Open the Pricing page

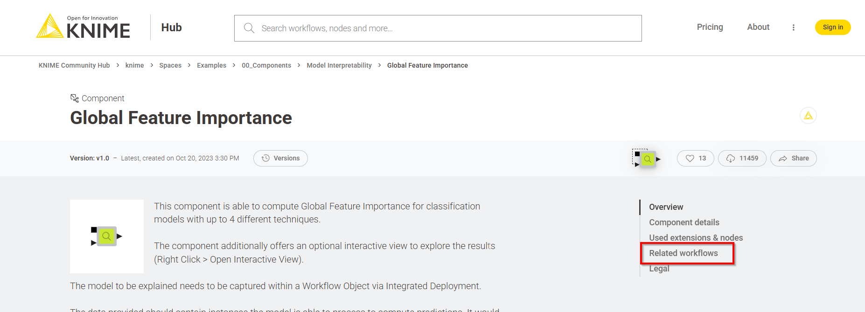tap(710, 27)
